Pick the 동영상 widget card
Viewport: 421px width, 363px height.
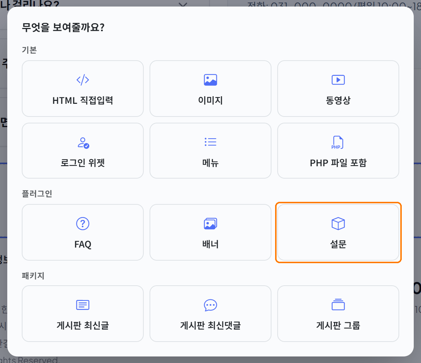pos(338,89)
